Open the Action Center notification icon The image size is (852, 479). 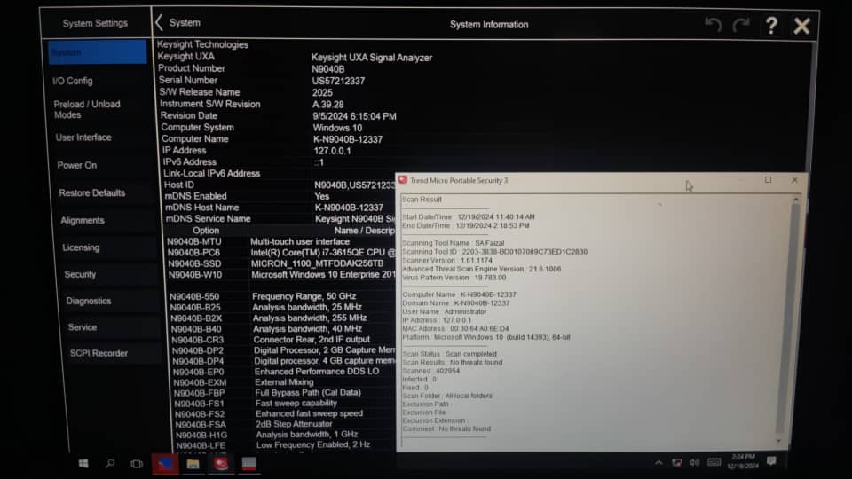pyautogui.click(x=771, y=461)
